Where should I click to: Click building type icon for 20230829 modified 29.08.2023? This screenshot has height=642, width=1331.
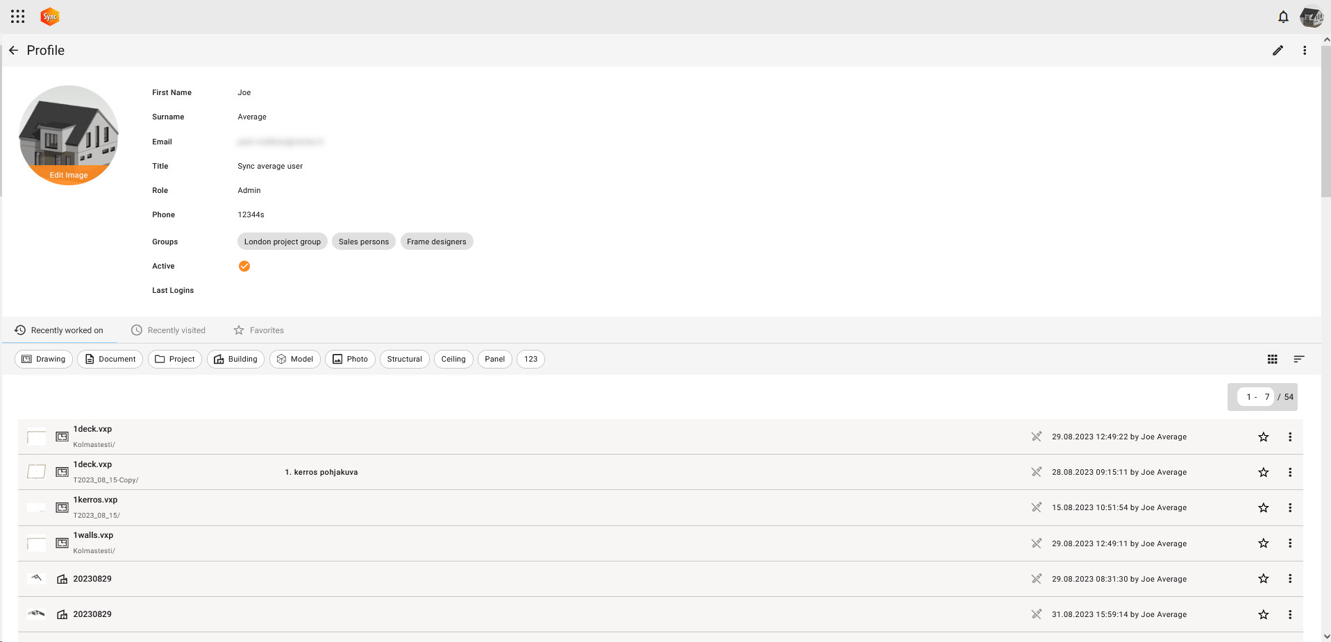62,579
